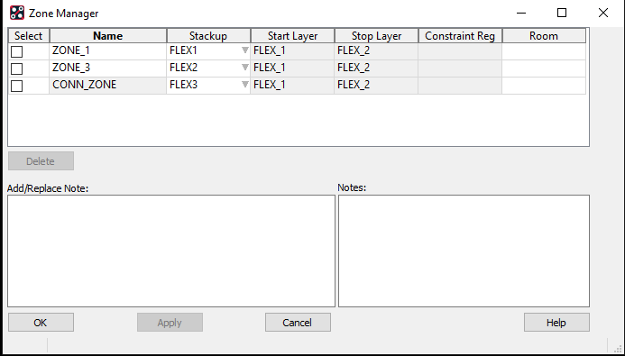Expand the FLEX2 stackup dropdown arrow

[245, 68]
